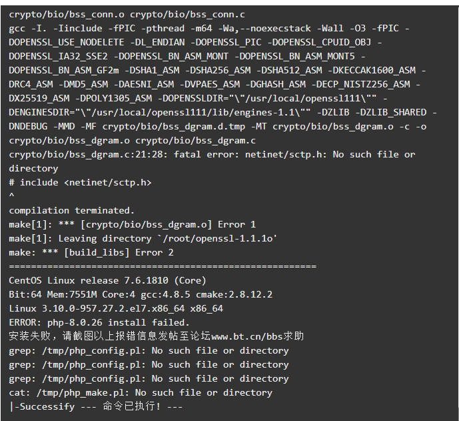The image size is (459, 421).
Task: Click the 'crypto/bio/bss_dgram.o crypto/bio/bss_dgram.c' line
Action: coord(133,141)
